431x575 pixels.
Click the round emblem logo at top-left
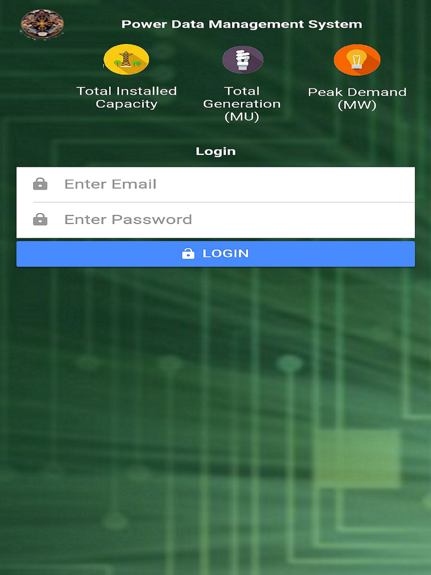click(x=42, y=24)
